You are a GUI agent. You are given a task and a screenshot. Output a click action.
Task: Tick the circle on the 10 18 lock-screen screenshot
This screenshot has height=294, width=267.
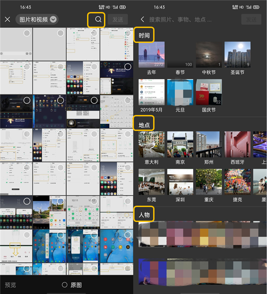(x=128, y=167)
